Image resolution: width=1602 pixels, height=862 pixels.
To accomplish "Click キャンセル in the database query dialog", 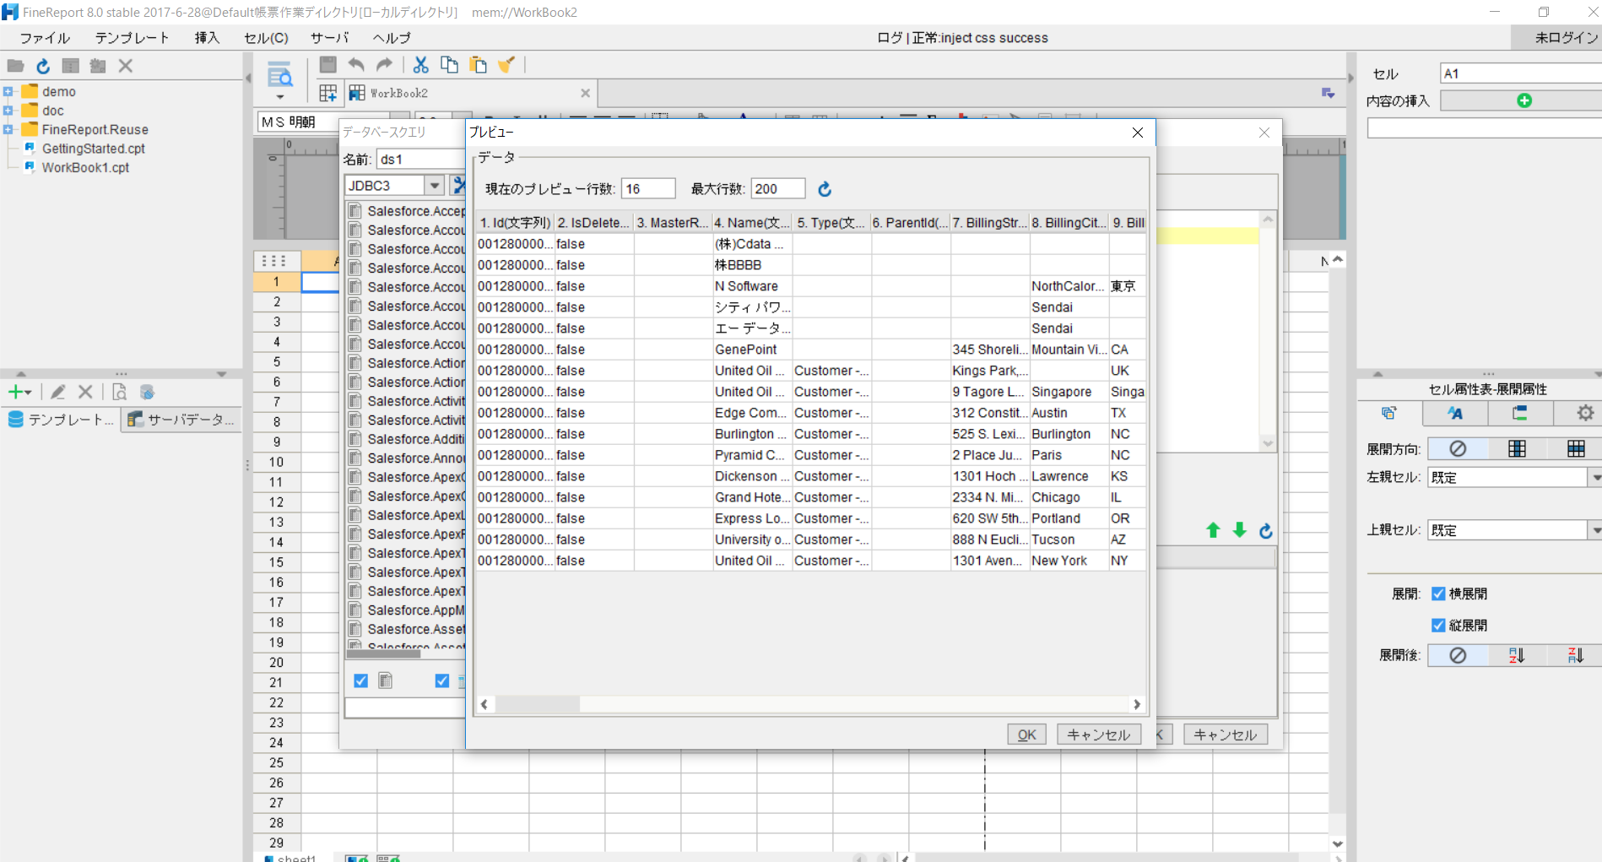I will point(1226,735).
